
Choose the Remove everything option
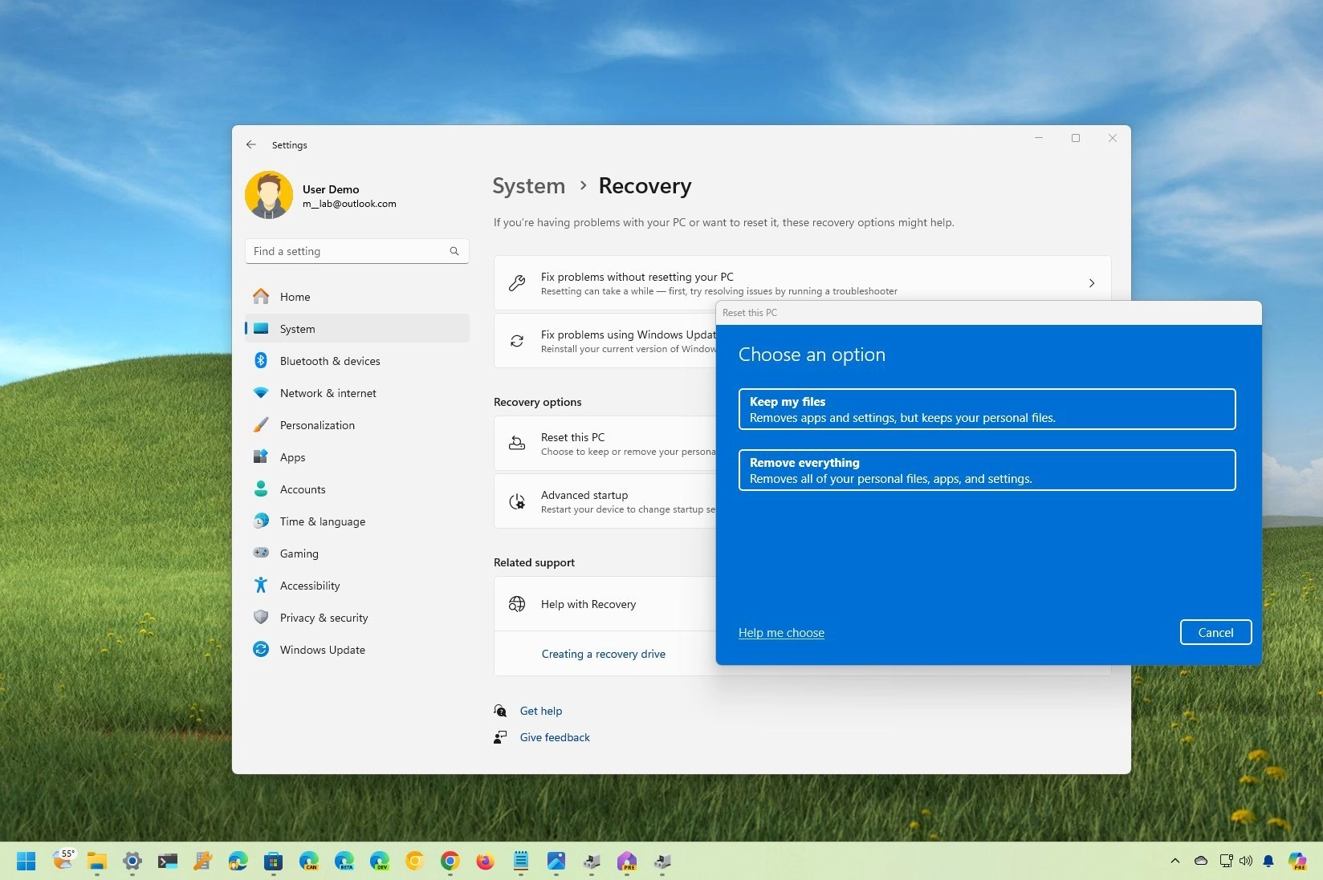click(986, 470)
